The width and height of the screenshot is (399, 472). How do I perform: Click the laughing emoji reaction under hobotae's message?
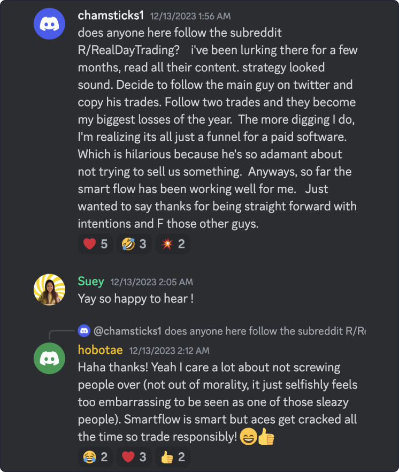coord(88,457)
